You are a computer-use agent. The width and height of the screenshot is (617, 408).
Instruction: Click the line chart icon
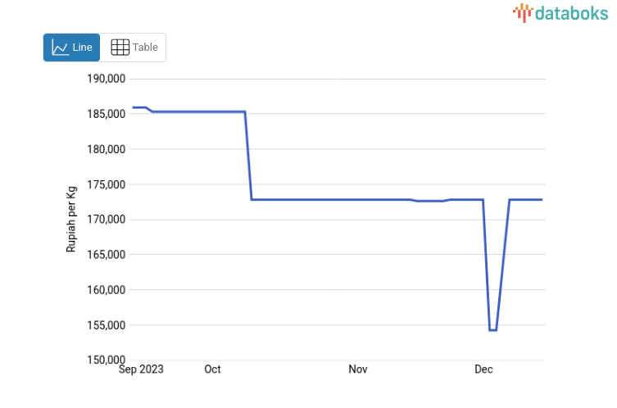coord(60,48)
